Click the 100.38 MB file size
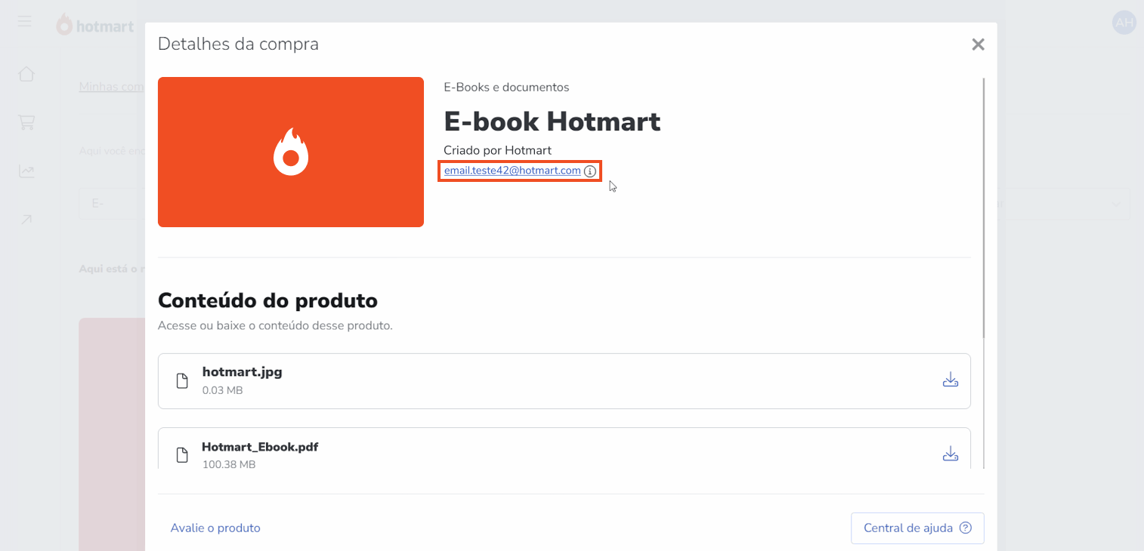The image size is (1144, 551). pos(229,465)
